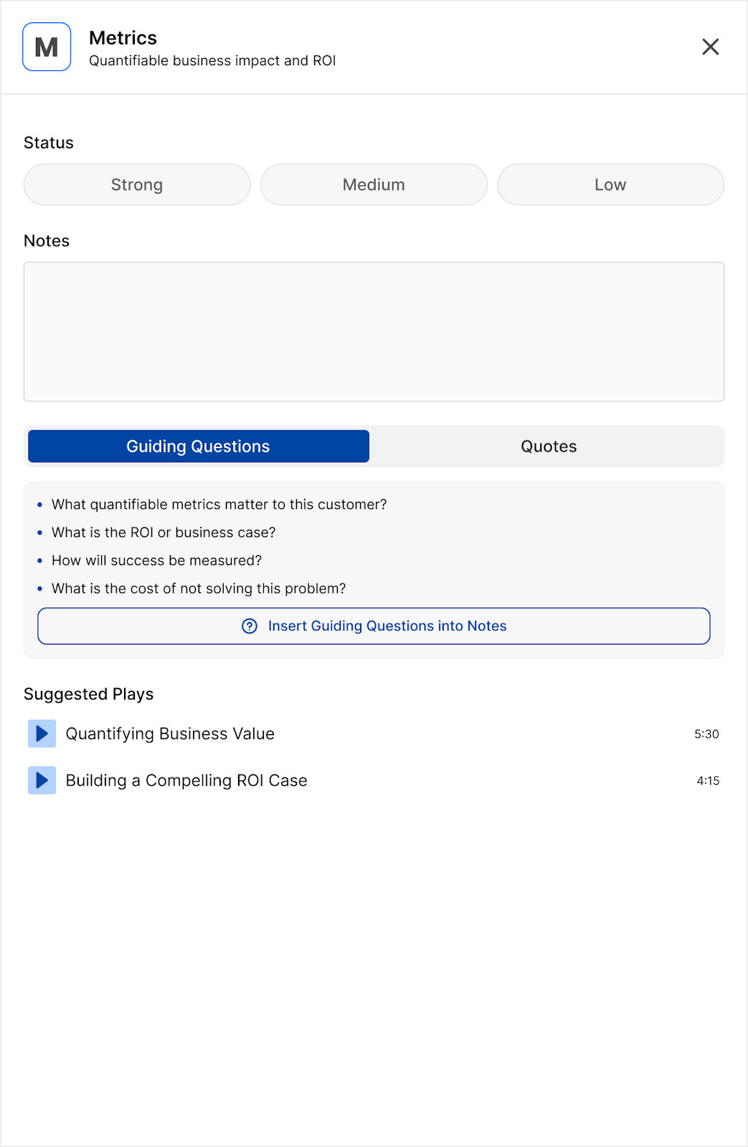Select the cost of not solving question

tap(199, 589)
